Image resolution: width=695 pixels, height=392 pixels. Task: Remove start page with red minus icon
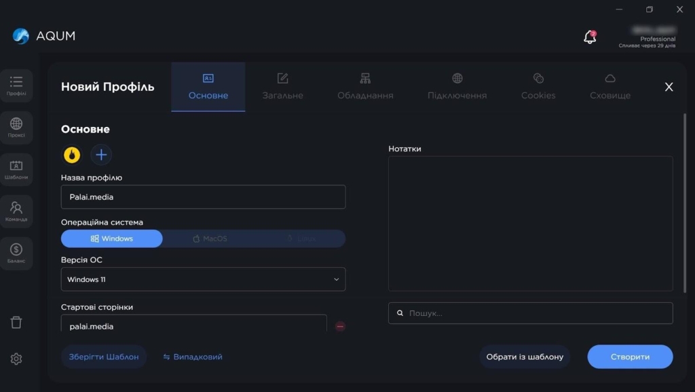coord(340,326)
